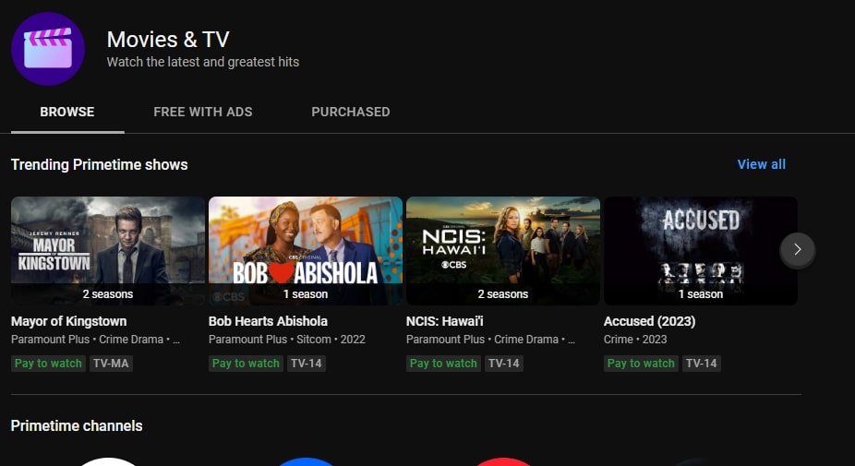
Task: Click the Accused (2023) title
Action: click(649, 321)
